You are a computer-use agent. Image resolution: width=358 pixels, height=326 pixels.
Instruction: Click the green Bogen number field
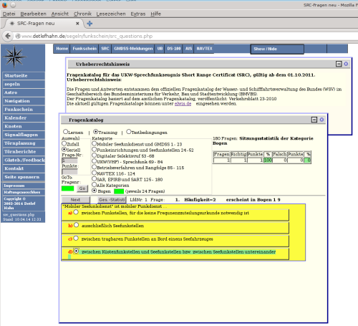(x=119, y=191)
